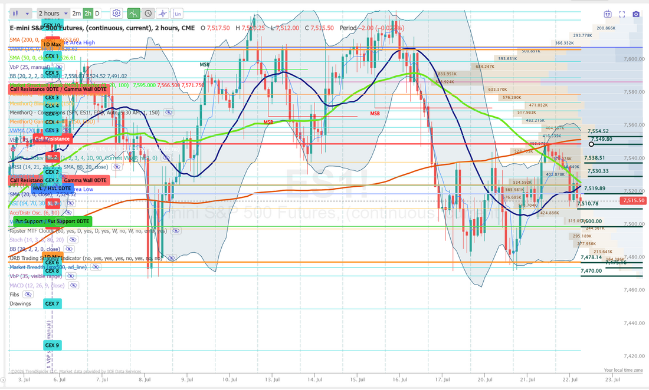The width and height of the screenshot is (649, 390).
Task: Open the candlestick chart type dropdown
Action: tap(20, 13)
